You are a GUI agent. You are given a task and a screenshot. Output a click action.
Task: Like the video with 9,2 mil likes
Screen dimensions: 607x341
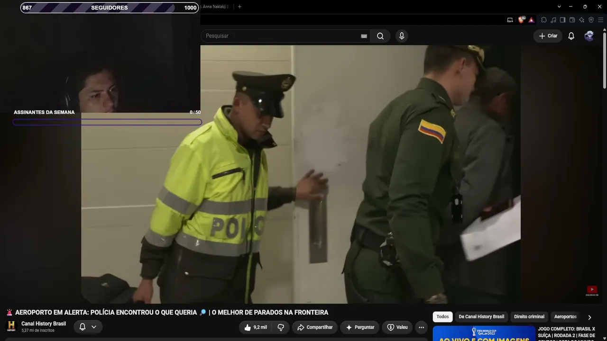tap(256, 327)
